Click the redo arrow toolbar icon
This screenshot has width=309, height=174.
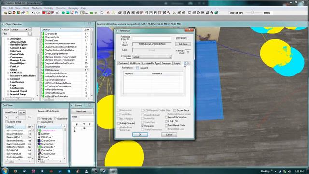[x=38, y=13]
